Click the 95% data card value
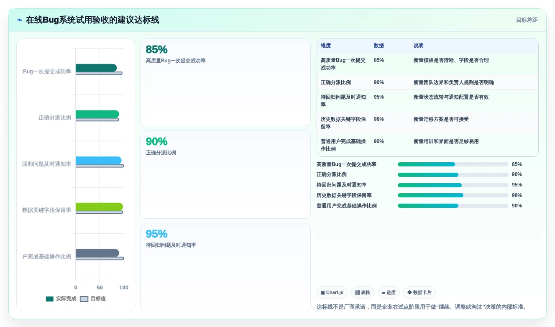This screenshot has width=555, height=327. 156,234
